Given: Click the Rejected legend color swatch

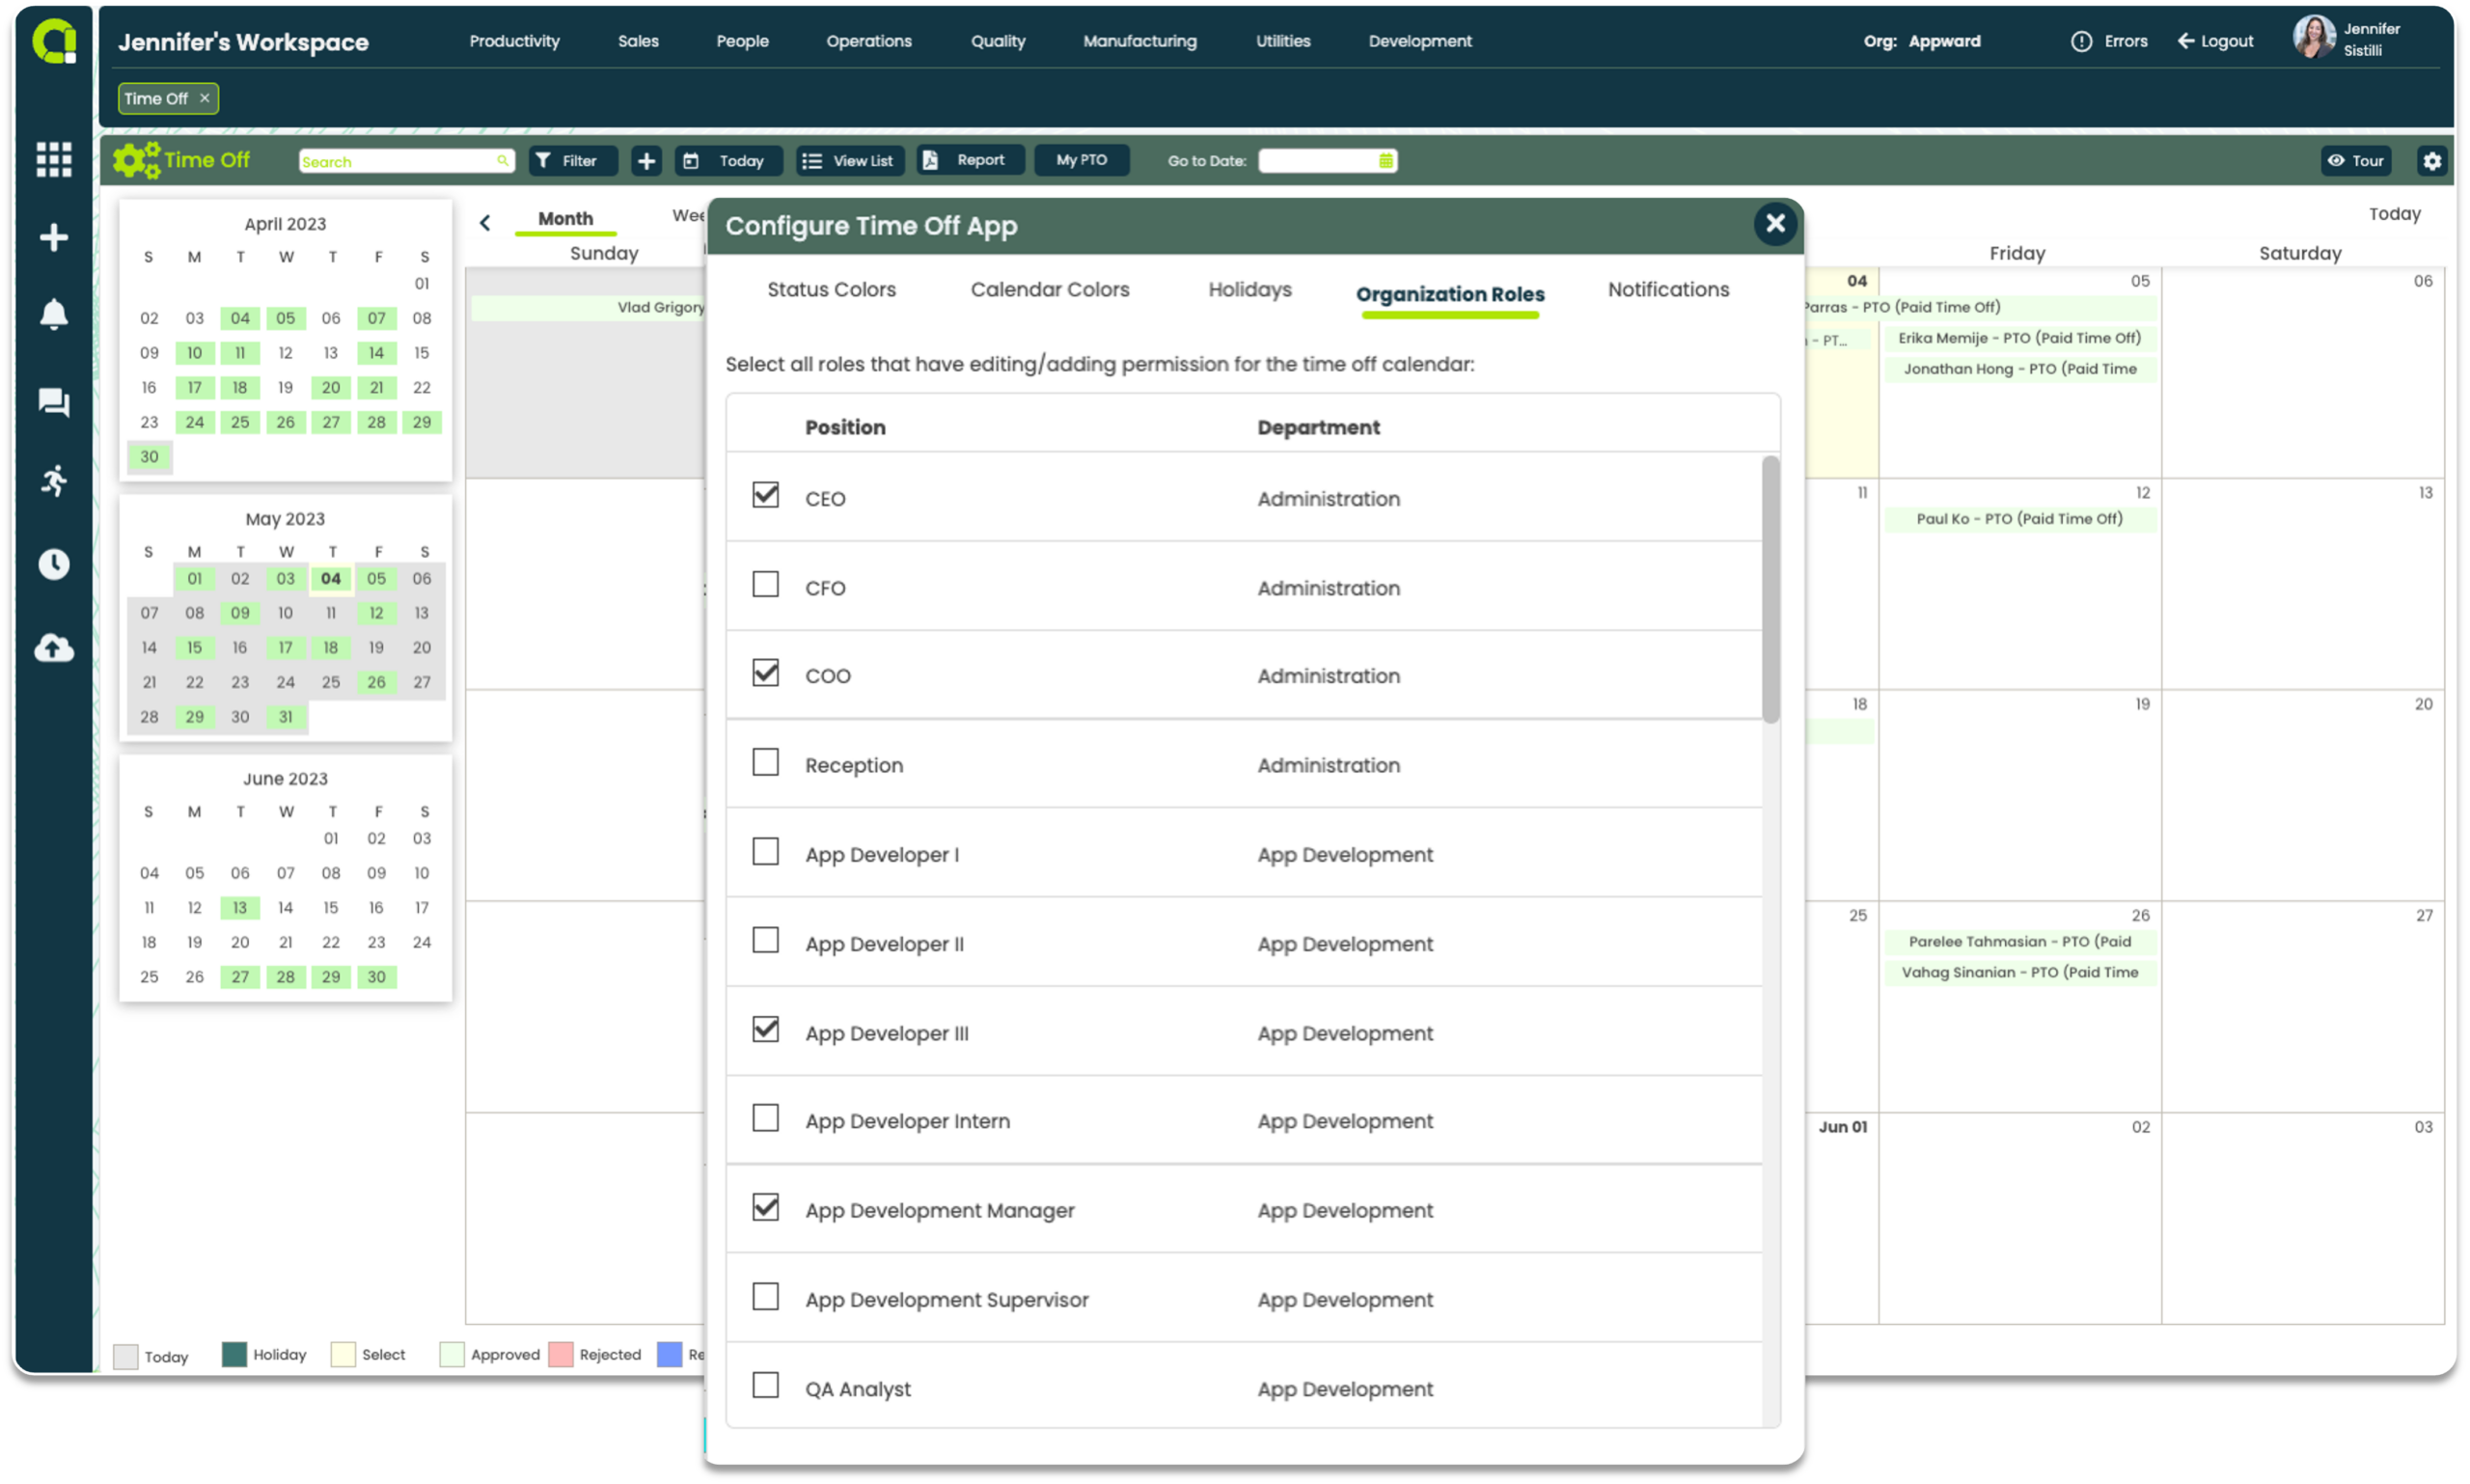Looking at the screenshot, I should [561, 1354].
